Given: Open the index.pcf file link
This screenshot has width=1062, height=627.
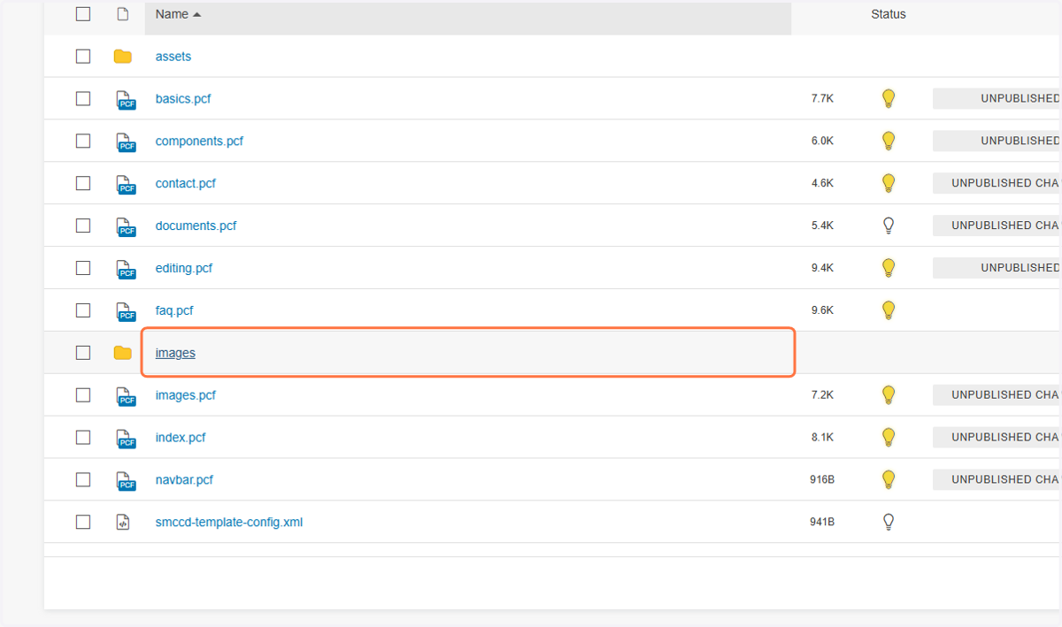Looking at the screenshot, I should click(181, 437).
